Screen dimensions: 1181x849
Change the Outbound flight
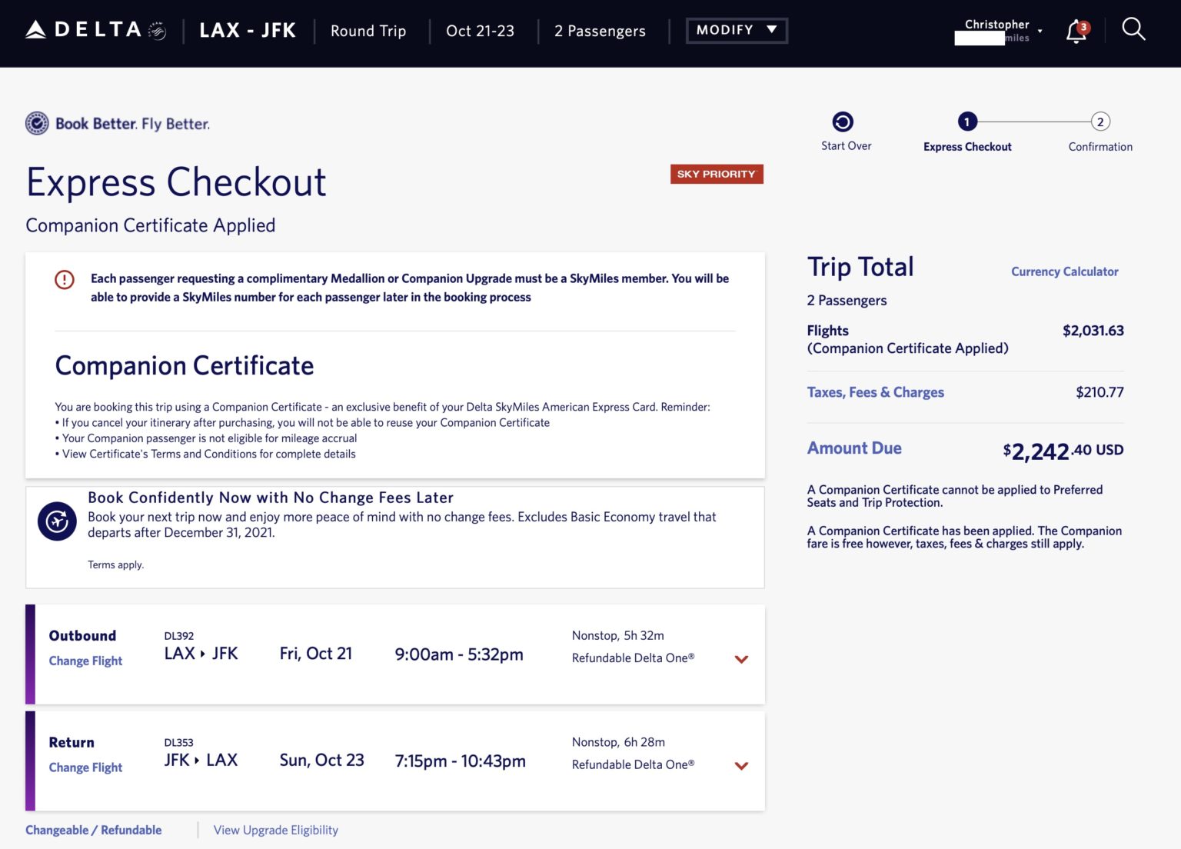(85, 661)
